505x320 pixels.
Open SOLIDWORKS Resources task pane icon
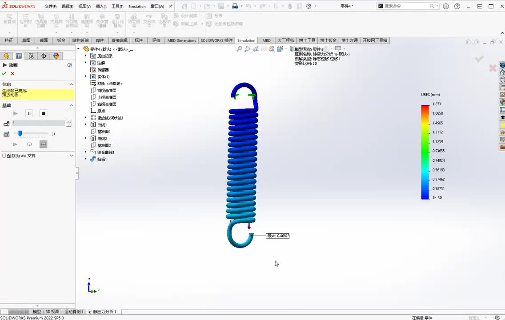[x=502, y=72]
